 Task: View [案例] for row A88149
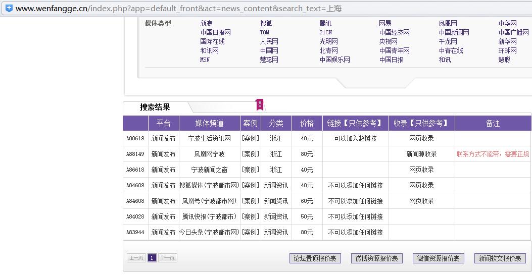251,154
